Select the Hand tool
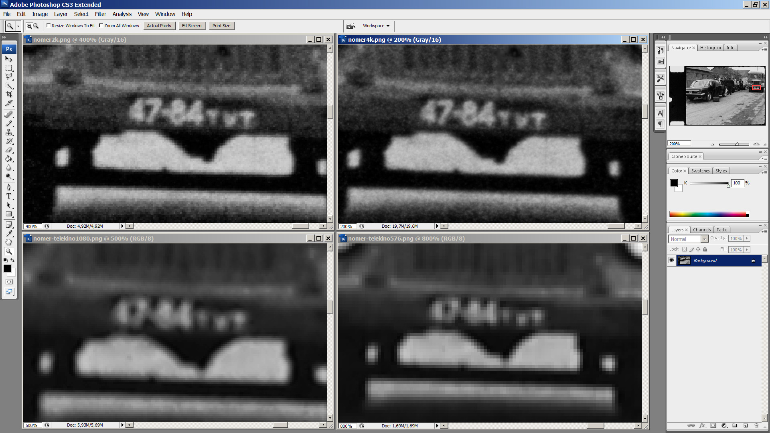The image size is (770, 433). pos(8,242)
